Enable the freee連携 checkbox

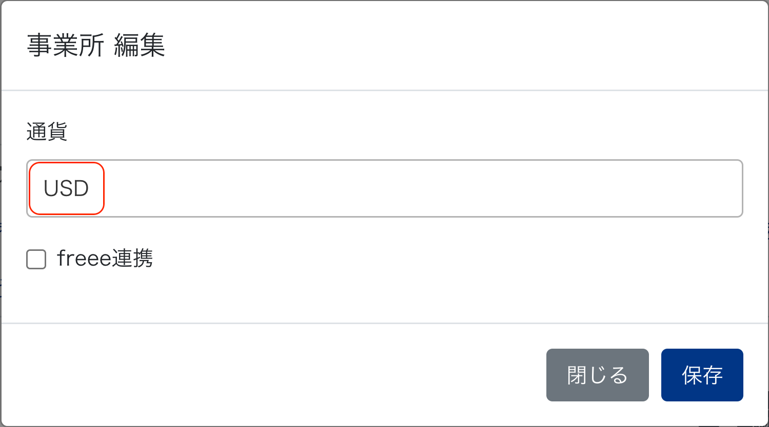pos(36,259)
